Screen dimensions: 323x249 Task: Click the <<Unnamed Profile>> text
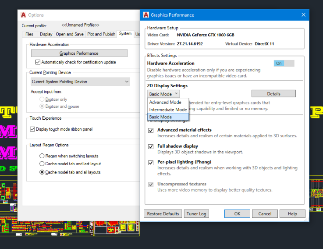pyautogui.click(x=80, y=25)
